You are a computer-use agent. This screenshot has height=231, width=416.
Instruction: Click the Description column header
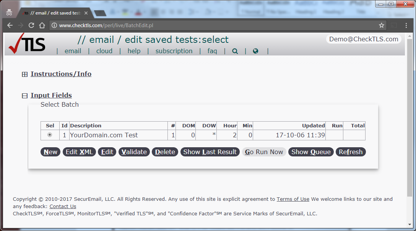pyautogui.click(x=118, y=125)
